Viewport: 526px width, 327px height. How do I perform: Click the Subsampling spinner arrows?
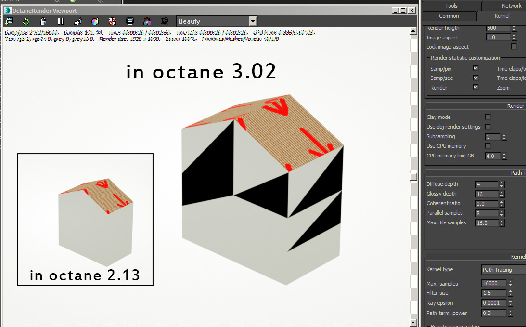pyautogui.click(x=504, y=137)
